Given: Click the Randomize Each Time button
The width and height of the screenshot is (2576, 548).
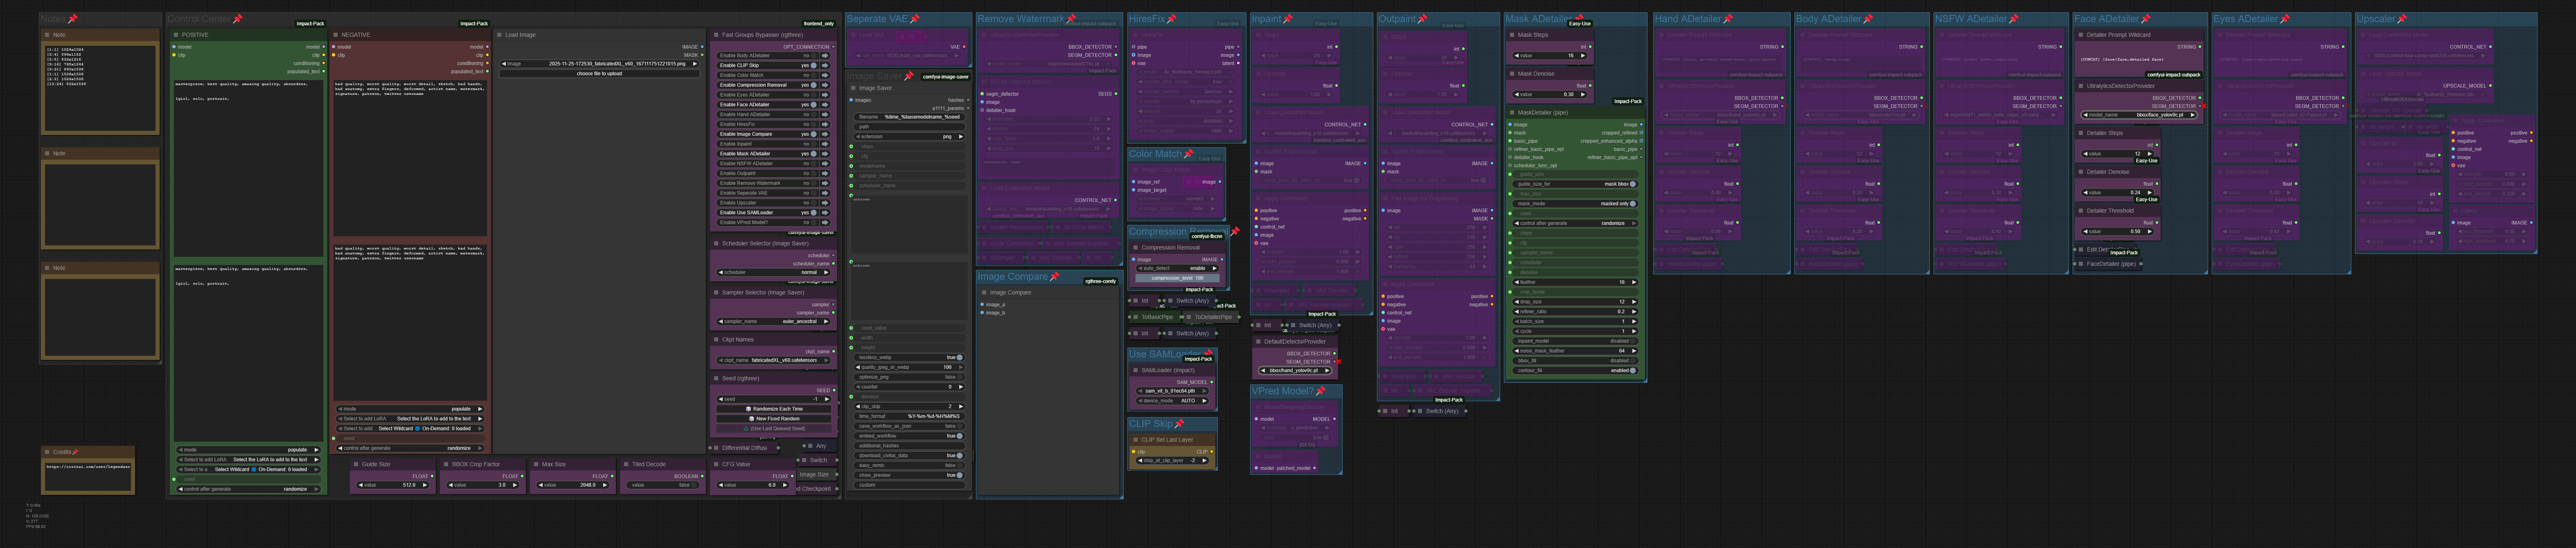Looking at the screenshot, I should pyautogui.click(x=774, y=409).
